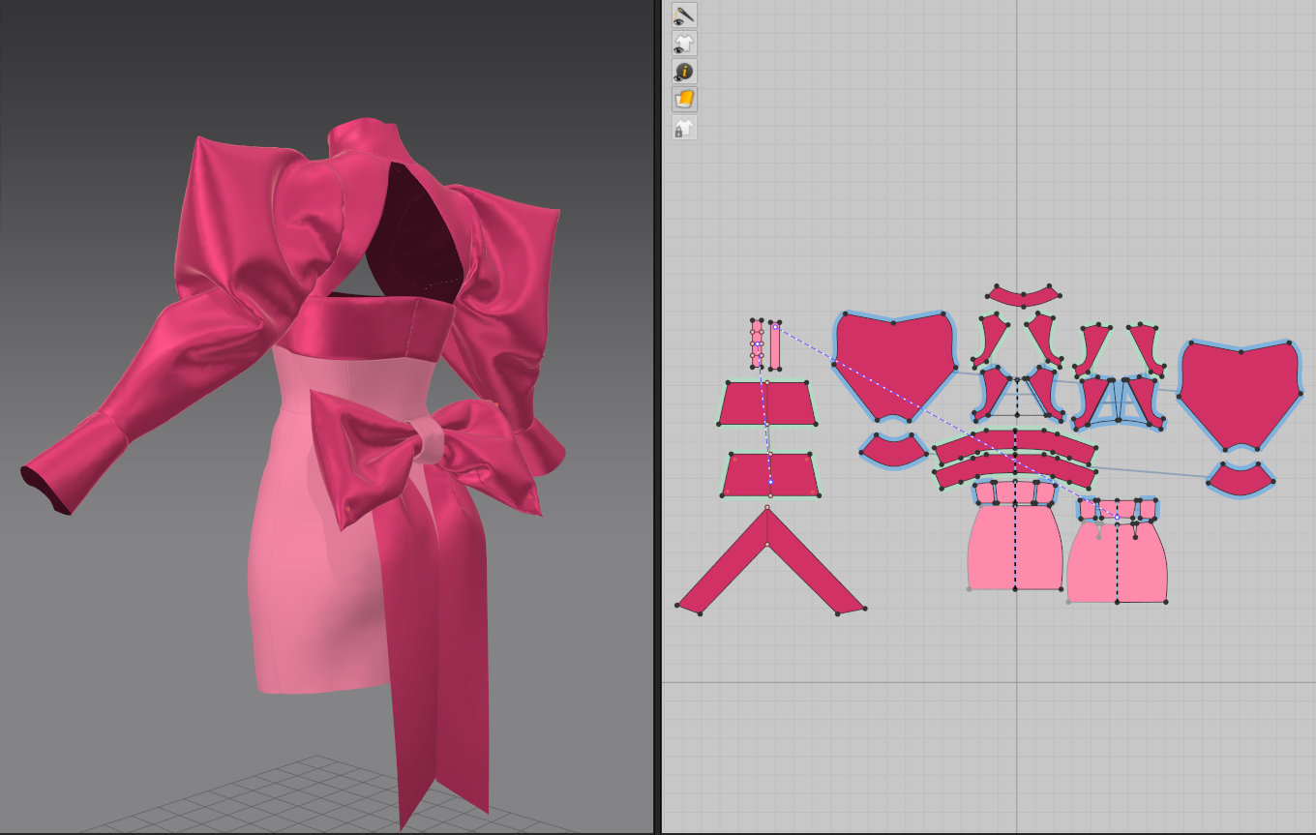Screen dimensions: 1316x835
Task: Select the upper trapezoid bow pattern piece
Action: coord(766,403)
